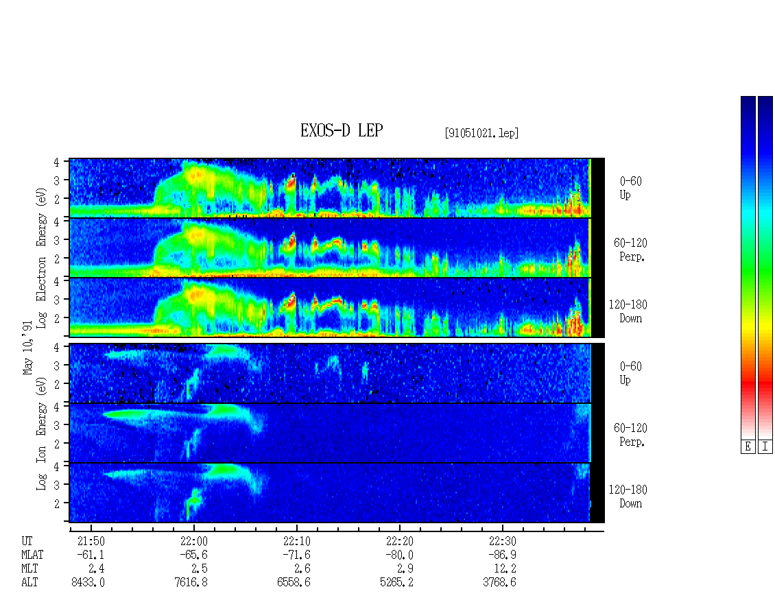Viewport: 775px width, 600px height.
Task: Click the ALT value "8433.0"
Action: click(x=88, y=583)
